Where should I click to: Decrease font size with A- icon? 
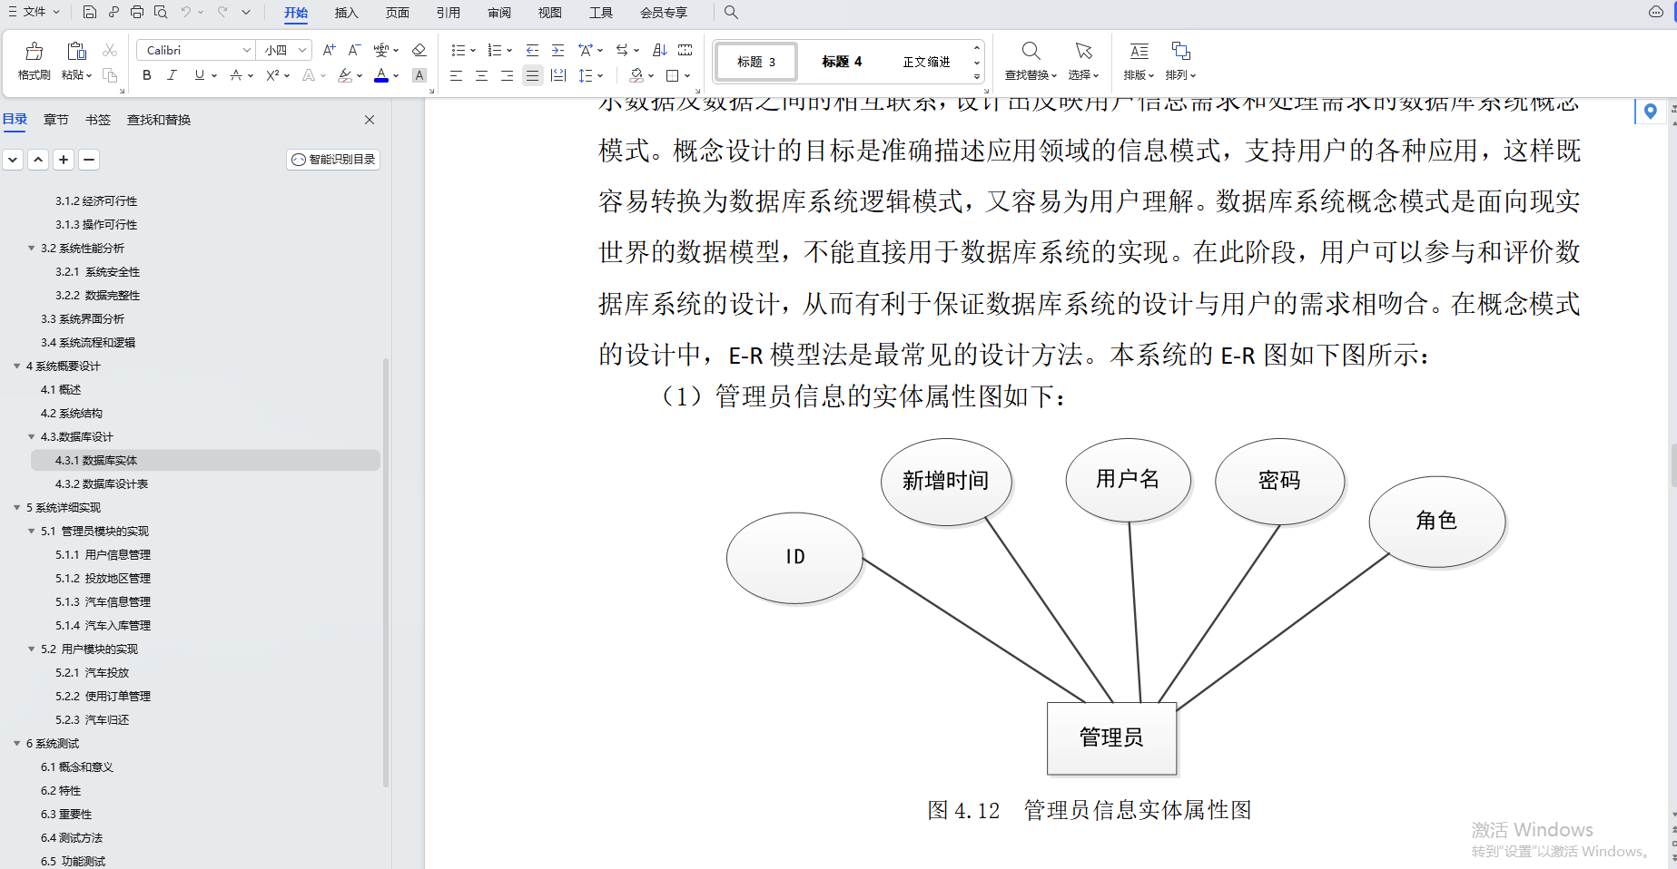click(x=355, y=50)
